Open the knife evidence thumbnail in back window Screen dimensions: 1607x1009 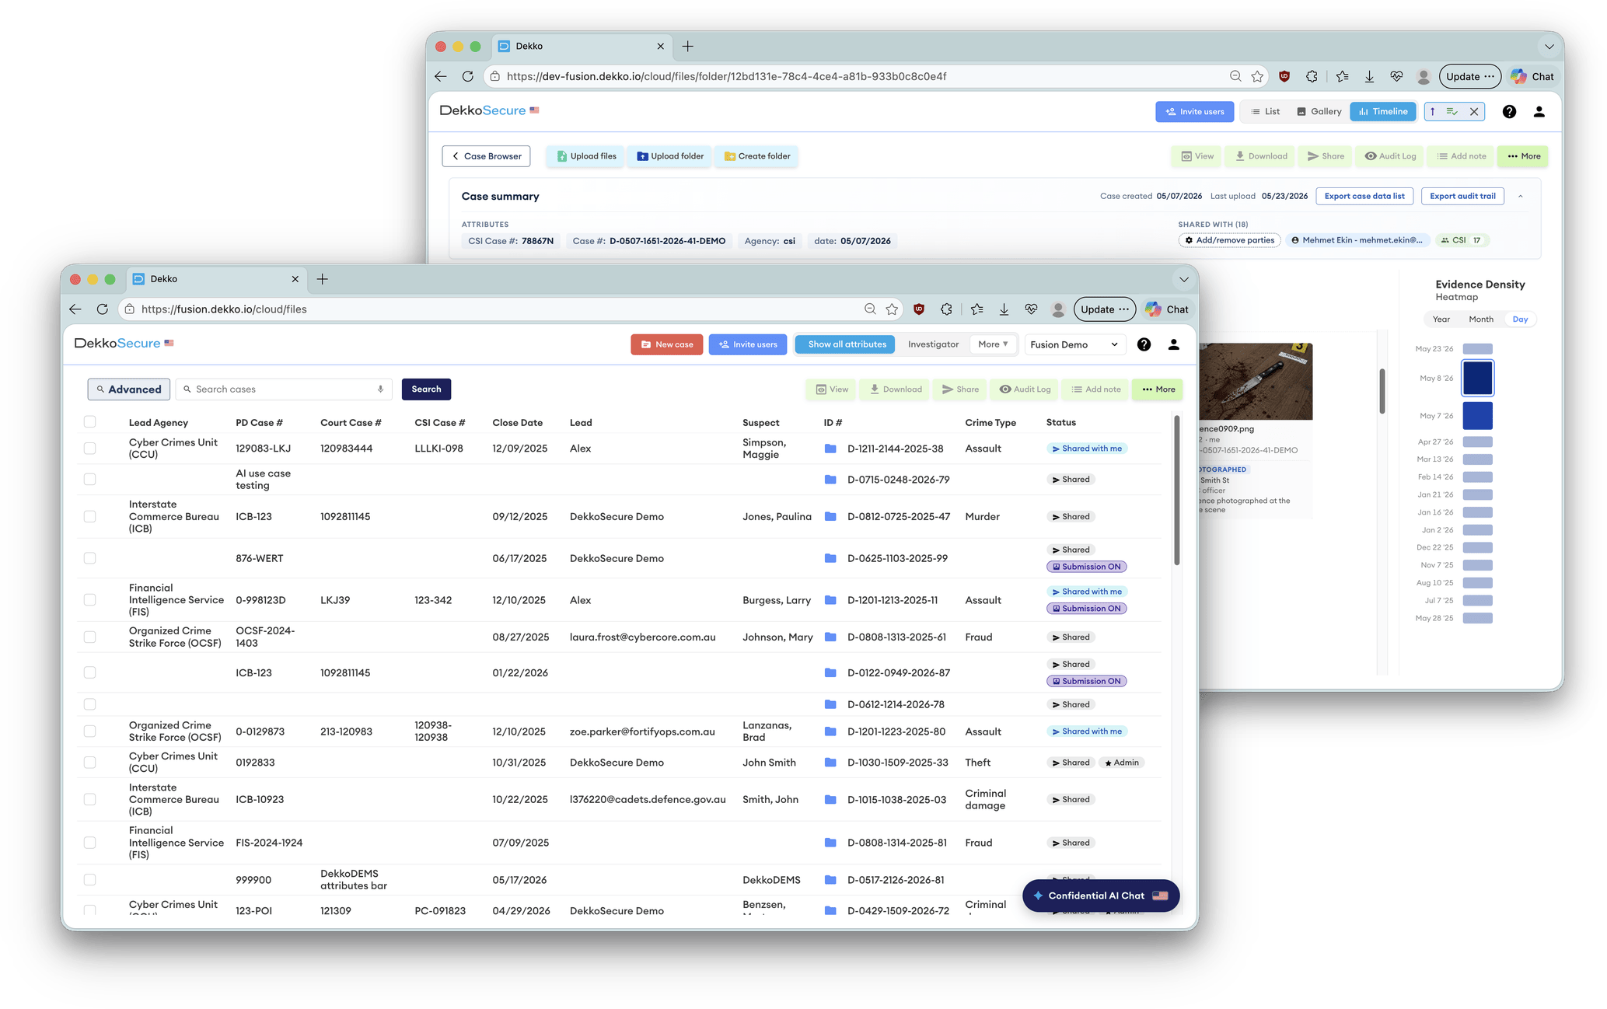point(1256,382)
